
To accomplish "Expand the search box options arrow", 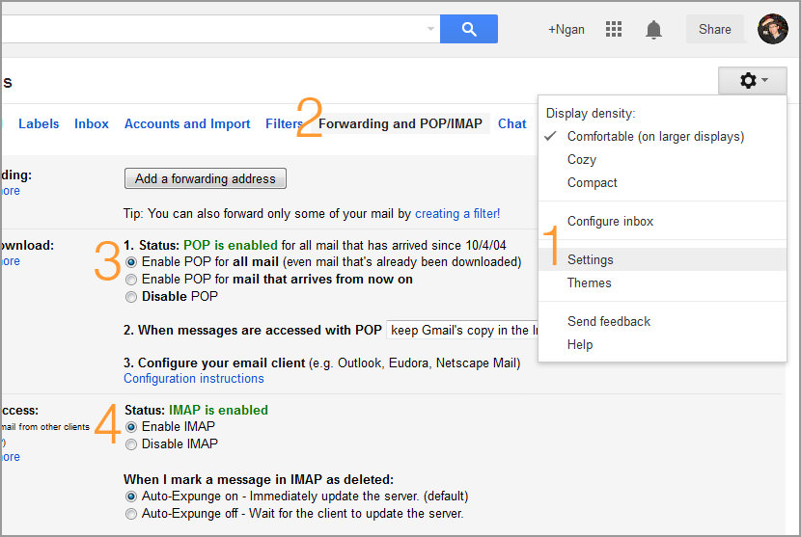I will click(x=430, y=29).
